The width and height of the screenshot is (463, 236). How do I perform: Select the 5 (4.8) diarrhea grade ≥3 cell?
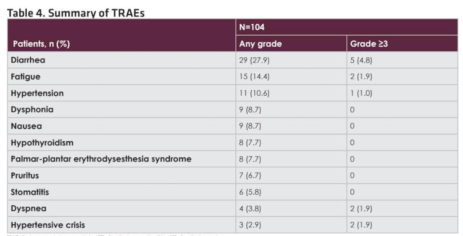click(361, 61)
